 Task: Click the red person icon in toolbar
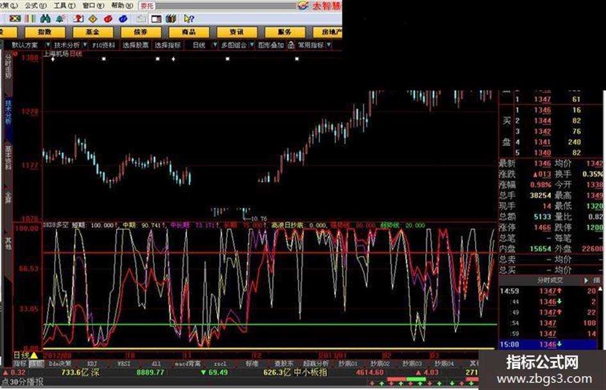click(x=78, y=19)
